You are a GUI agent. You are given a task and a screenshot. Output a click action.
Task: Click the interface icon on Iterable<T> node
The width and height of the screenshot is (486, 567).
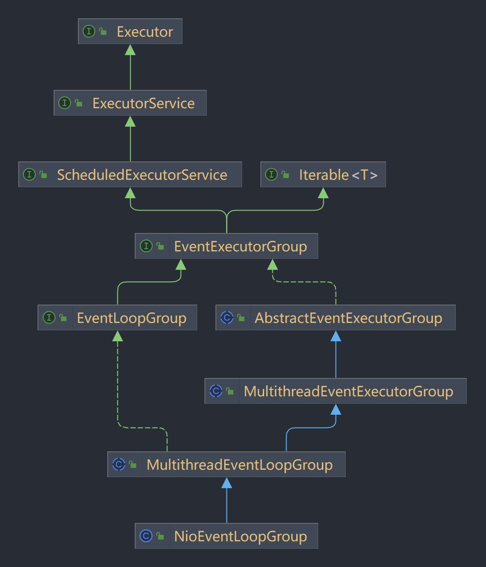pyautogui.click(x=271, y=174)
